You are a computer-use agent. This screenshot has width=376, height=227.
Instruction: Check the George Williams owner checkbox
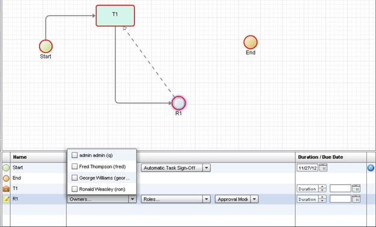click(75, 178)
